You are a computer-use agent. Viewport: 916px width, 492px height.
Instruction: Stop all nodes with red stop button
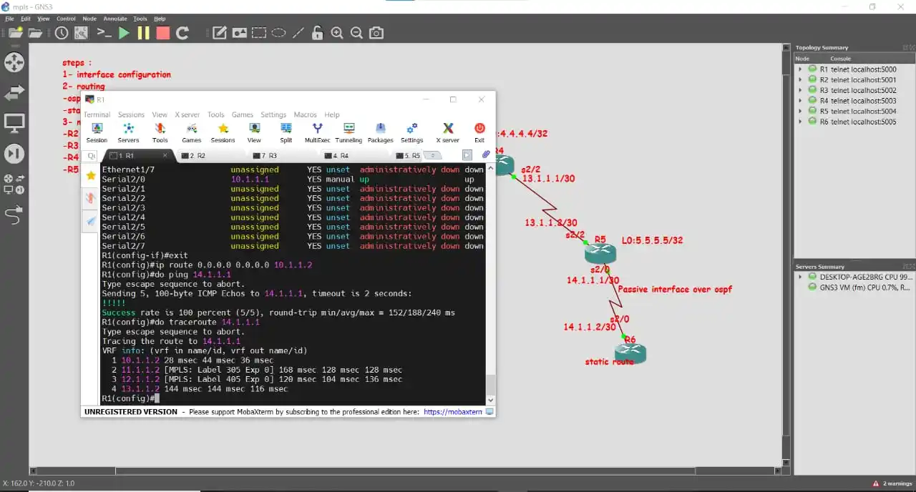[162, 33]
